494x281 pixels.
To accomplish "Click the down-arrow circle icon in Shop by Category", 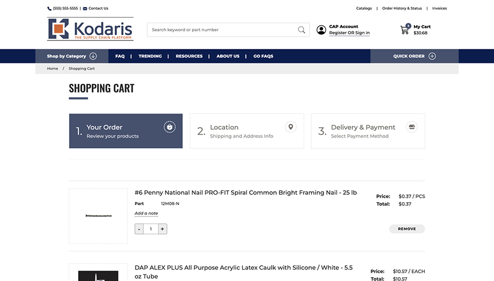I will coord(93,56).
